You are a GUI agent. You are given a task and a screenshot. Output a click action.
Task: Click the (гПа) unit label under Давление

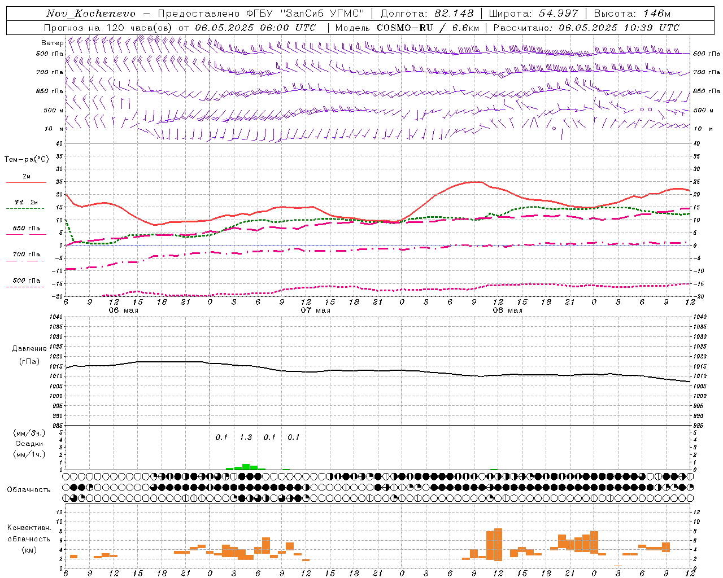[x=29, y=362]
